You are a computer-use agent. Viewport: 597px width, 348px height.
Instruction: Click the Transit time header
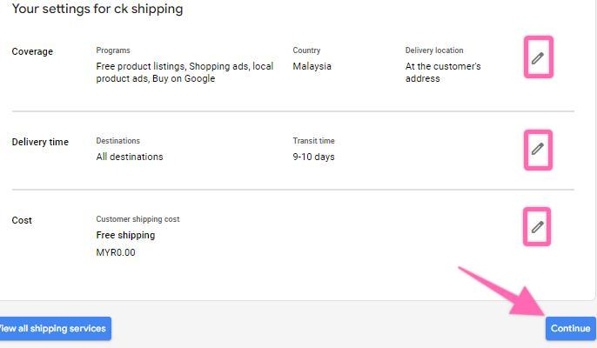(x=313, y=141)
